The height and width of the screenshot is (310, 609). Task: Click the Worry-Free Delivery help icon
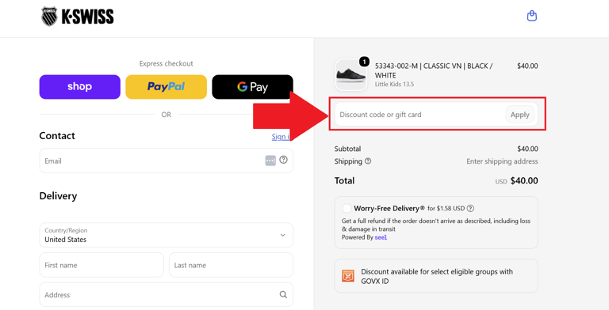(470, 209)
